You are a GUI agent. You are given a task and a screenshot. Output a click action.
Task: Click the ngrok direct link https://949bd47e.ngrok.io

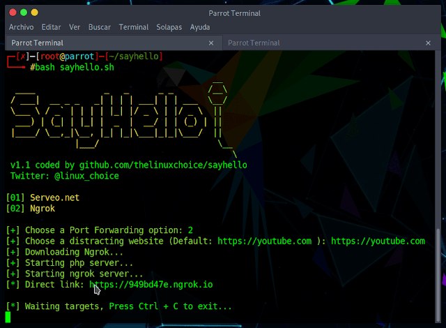pos(151,285)
